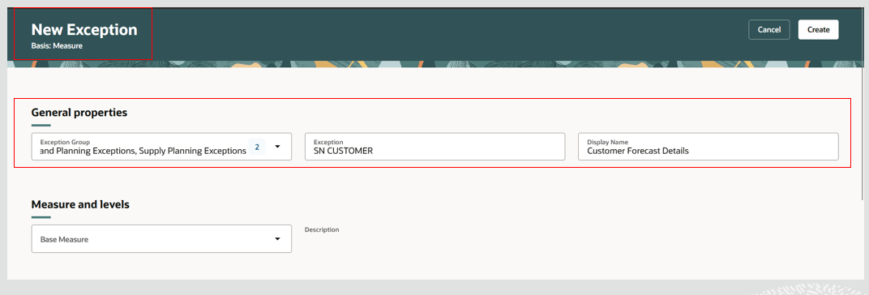Click the Exception Group selected values text
Screen dimensions: 869x295
click(143, 151)
